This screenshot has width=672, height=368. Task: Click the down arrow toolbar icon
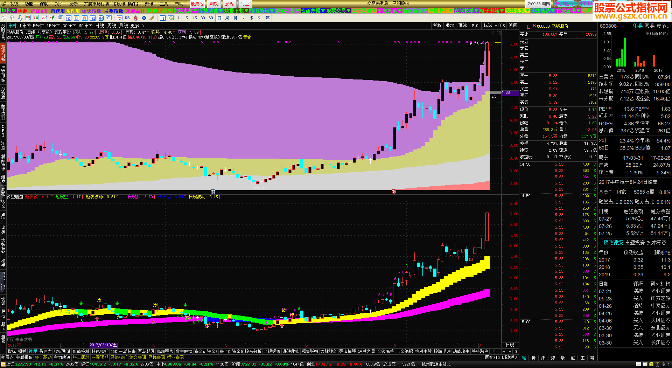pyautogui.click(x=20, y=18)
